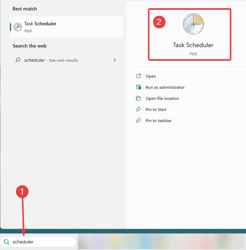Click the Open external-link icon
Screen dimensions: 246x250
[138, 76]
